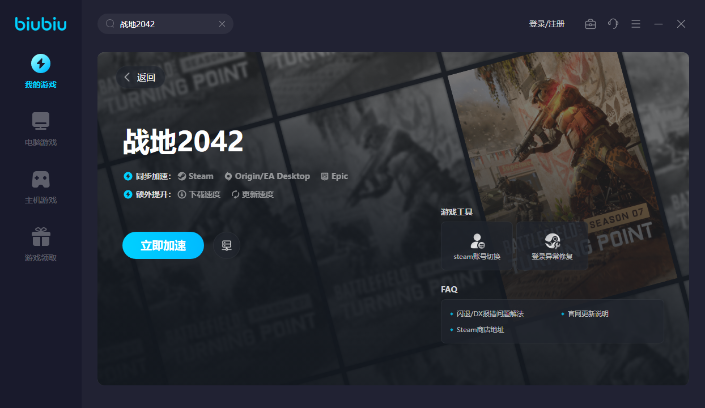705x408 pixels.
Task: Click 下载速度 boost item
Action: [199, 194]
